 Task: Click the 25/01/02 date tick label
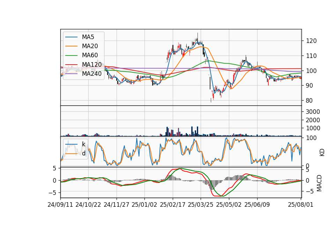[144, 205]
